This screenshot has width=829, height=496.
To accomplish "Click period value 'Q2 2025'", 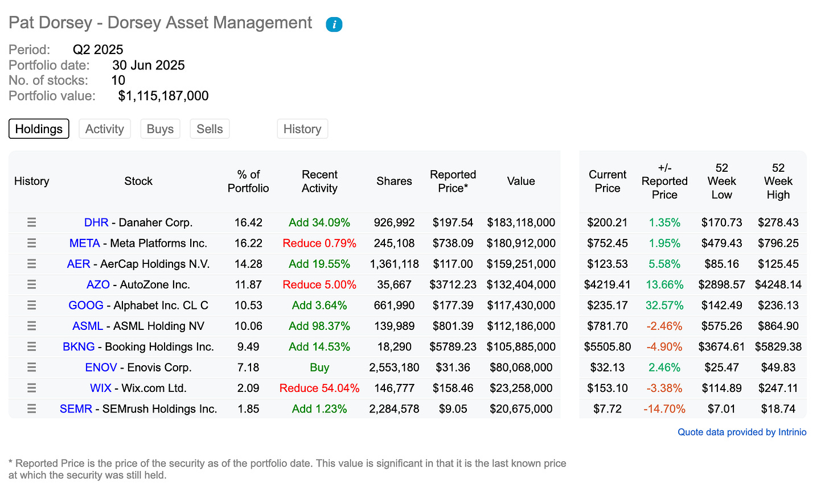I will (98, 49).
